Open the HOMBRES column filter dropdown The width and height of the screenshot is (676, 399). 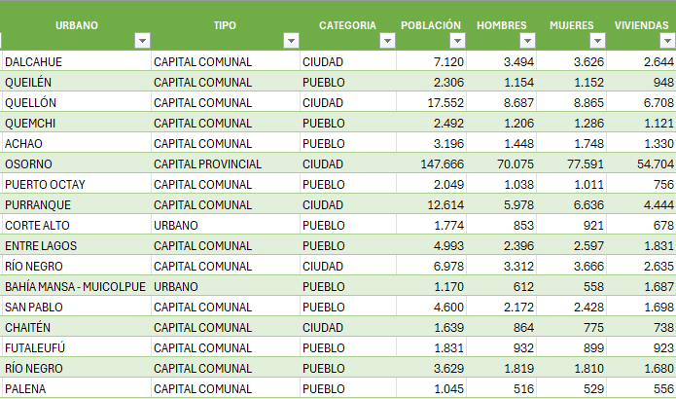527,41
